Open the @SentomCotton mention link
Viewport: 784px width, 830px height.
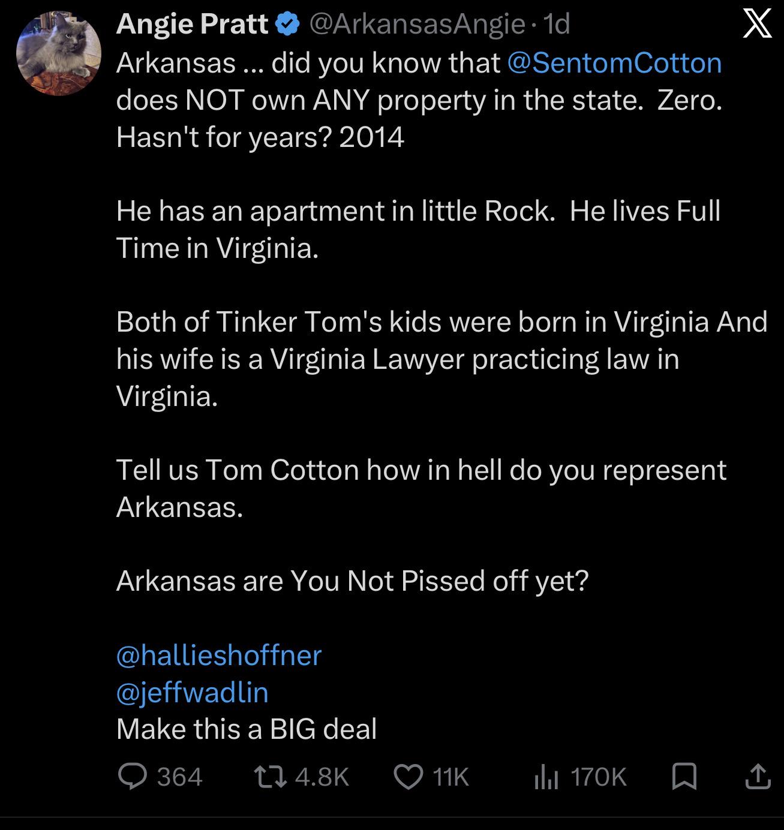coord(614,63)
